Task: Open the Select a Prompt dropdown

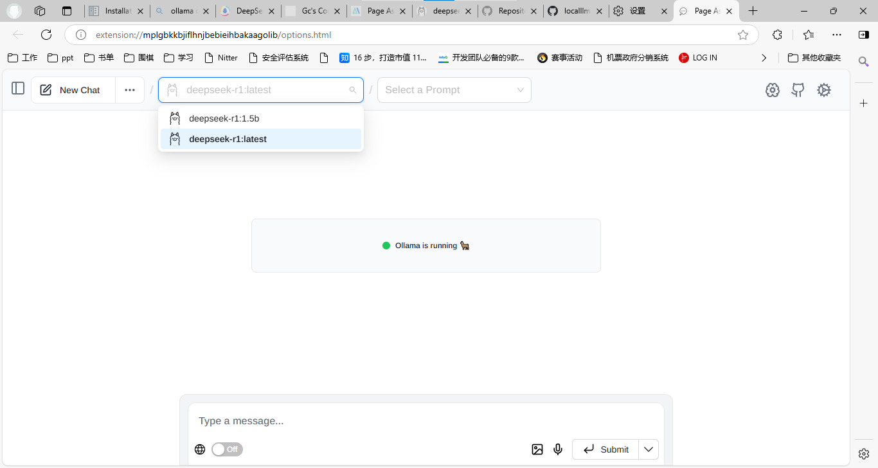Action: pyautogui.click(x=454, y=90)
